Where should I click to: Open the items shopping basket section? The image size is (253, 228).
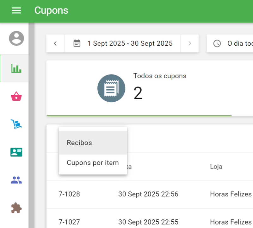(16, 96)
